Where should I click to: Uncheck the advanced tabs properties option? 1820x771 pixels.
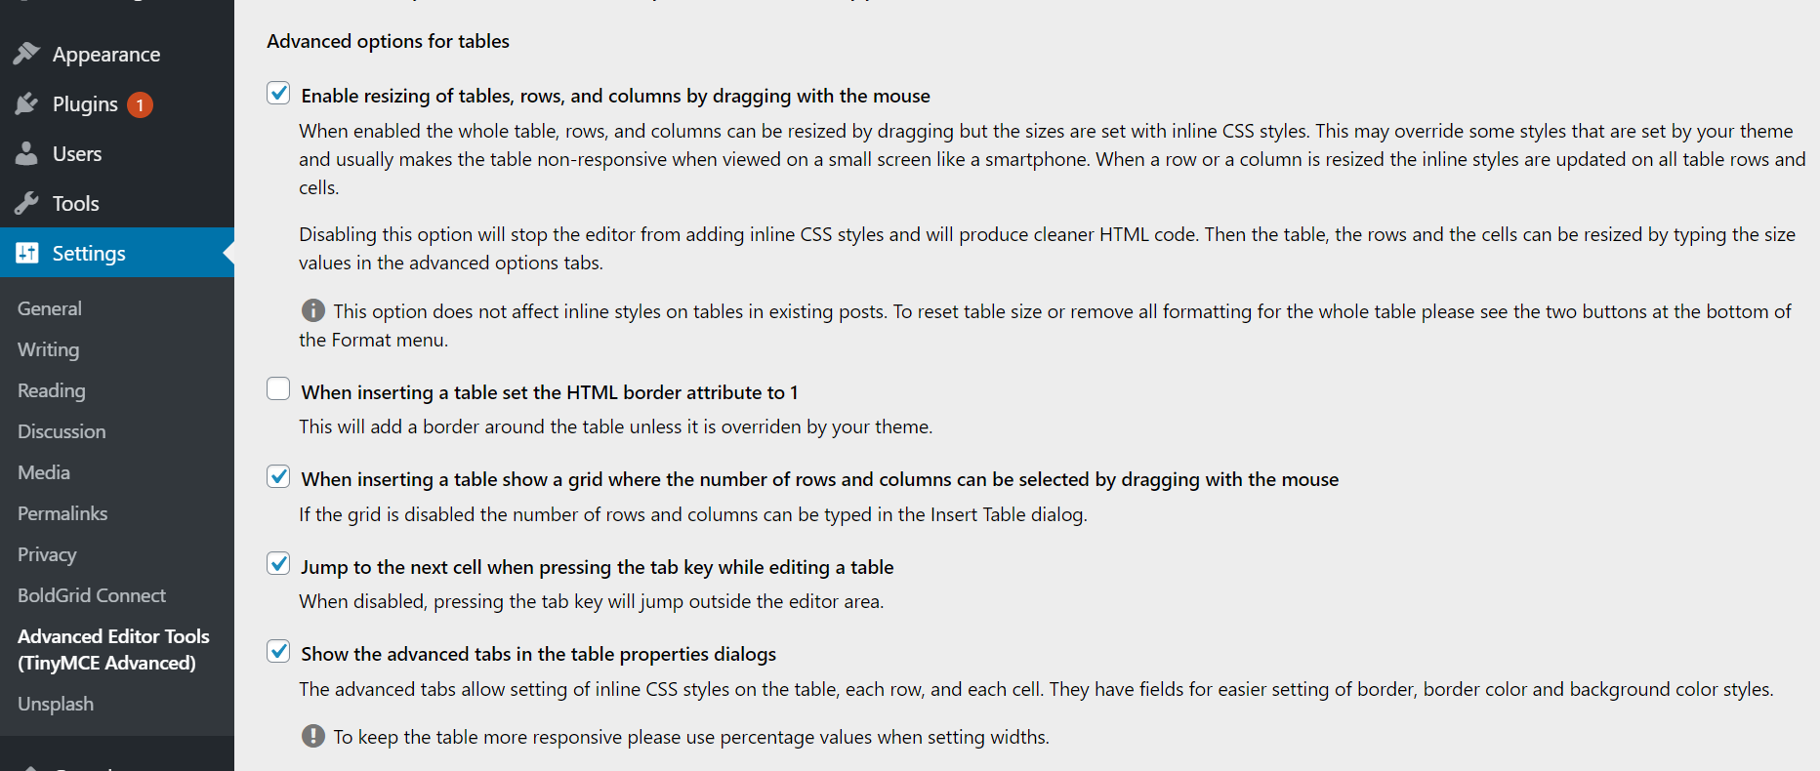tap(278, 651)
